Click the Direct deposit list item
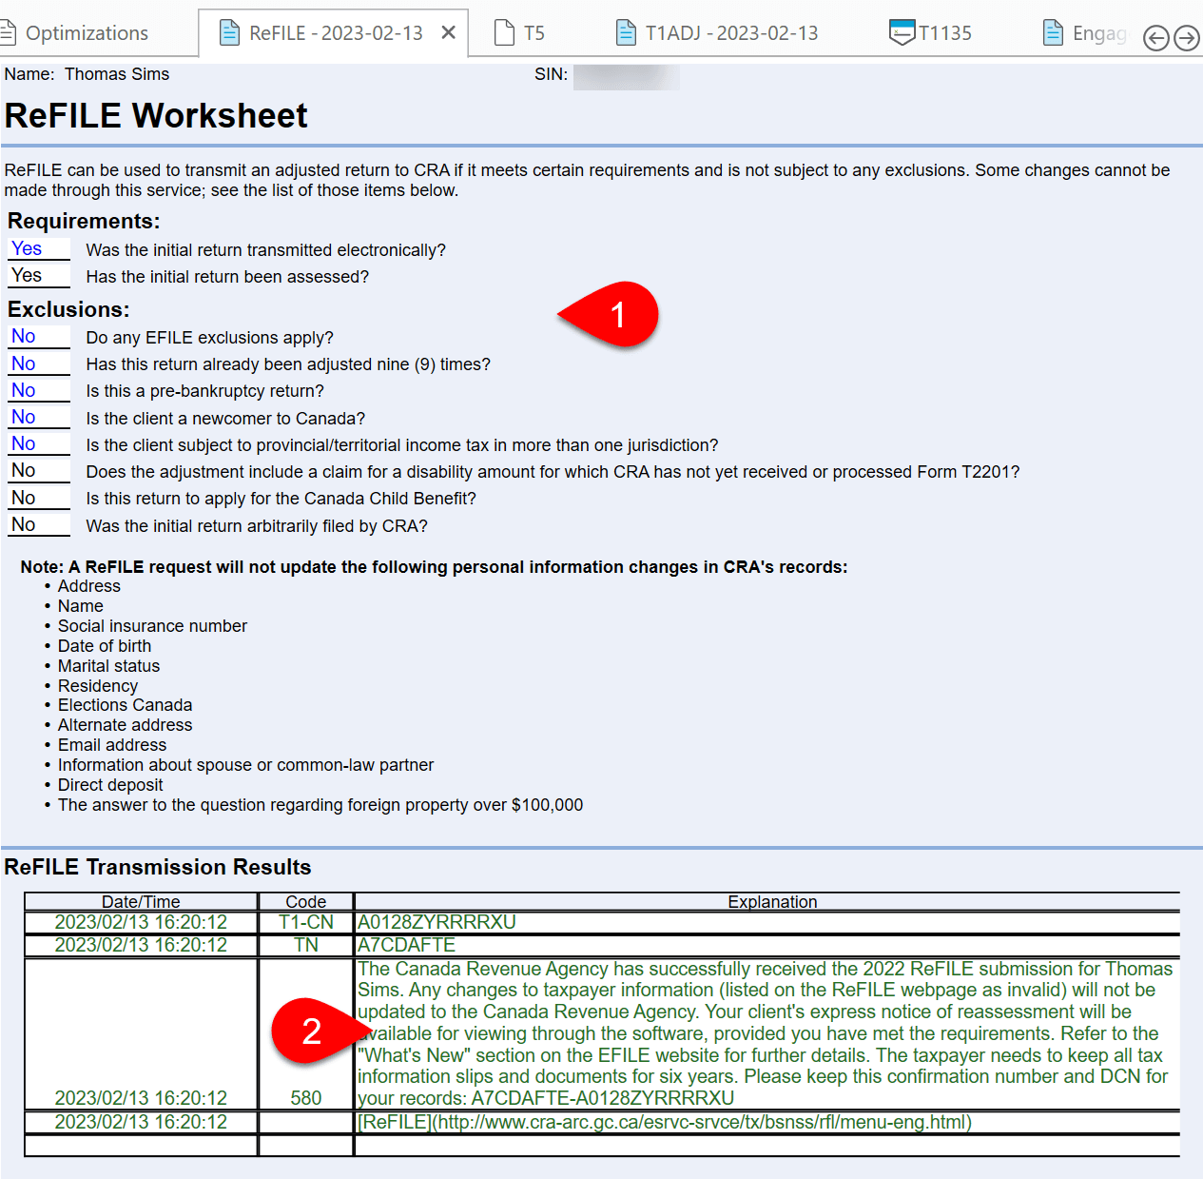 [110, 785]
